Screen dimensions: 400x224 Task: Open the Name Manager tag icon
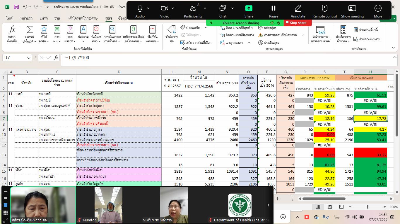[x=172, y=34]
